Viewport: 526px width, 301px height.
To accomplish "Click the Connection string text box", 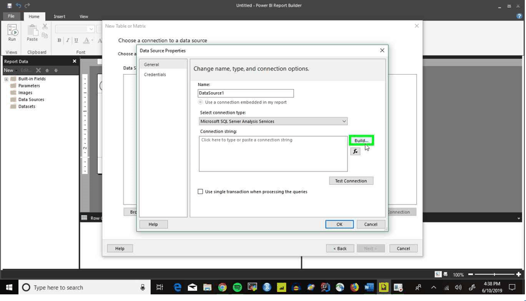I will pyautogui.click(x=273, y=154).
